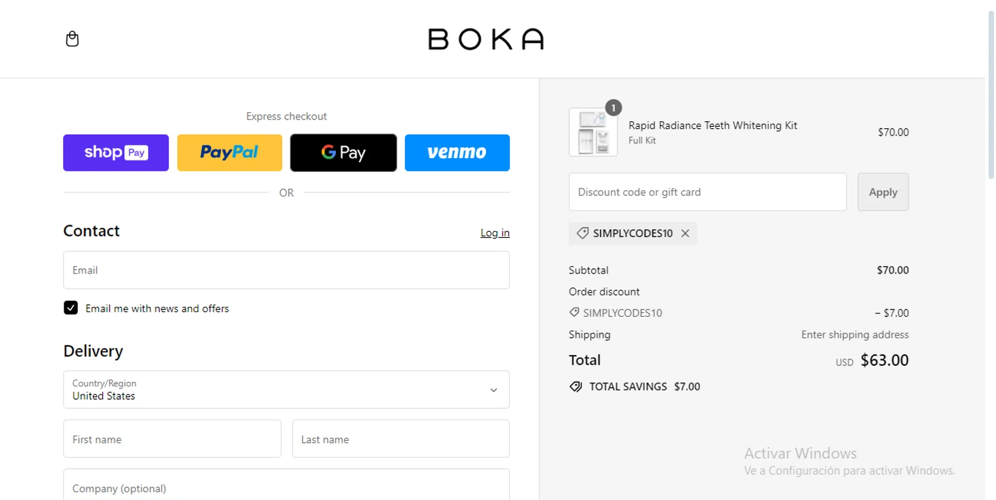Screen dimensions: 996x500
Task: Click the TOTAL SAVINGS $7.00 text
Action: tap(645, 386)
